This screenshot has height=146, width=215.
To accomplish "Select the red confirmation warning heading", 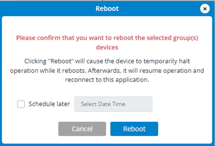I will pos(107,43).
